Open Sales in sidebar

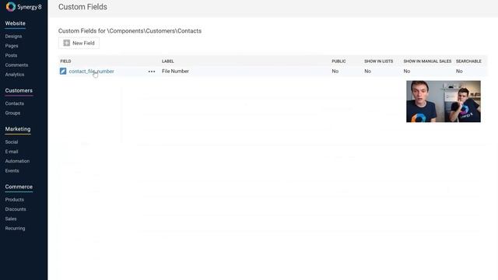11,219
